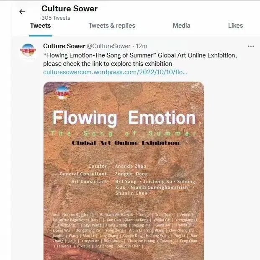Show the Likes tab
The height and width of the screenshot is (260, 260).
pos(235,26)
